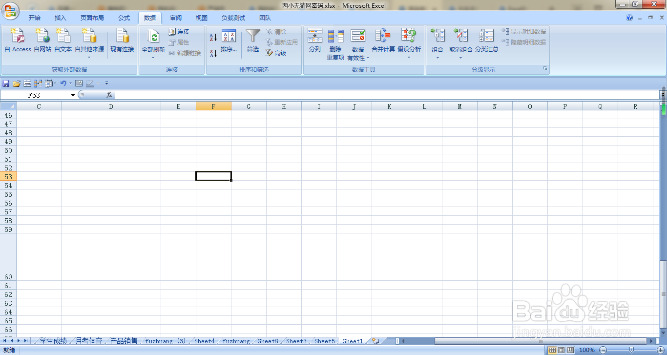This screenshot has height=355, width=667.
Task: Toggle the Filter (筛选) funnel
Action: tap(253, 41)
